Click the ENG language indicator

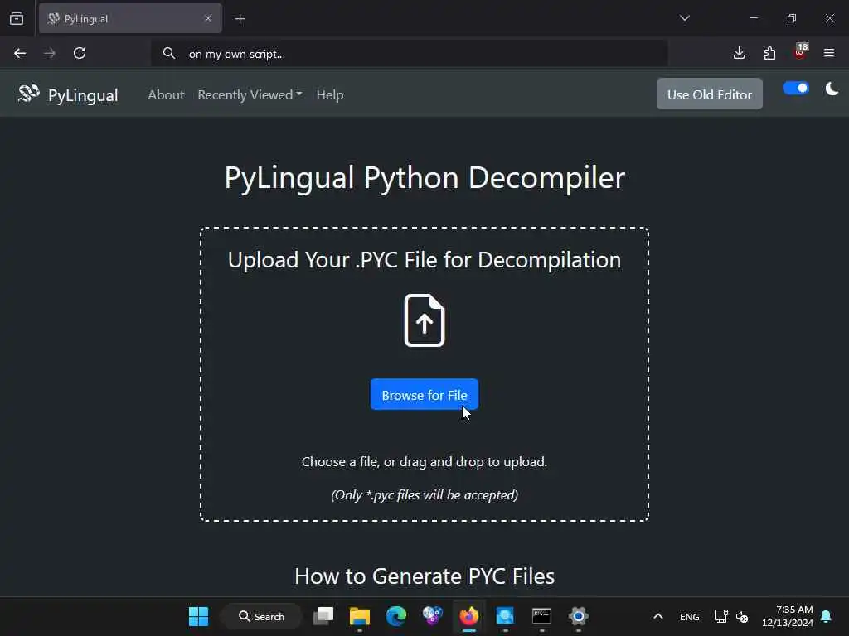tap(689, 616)
